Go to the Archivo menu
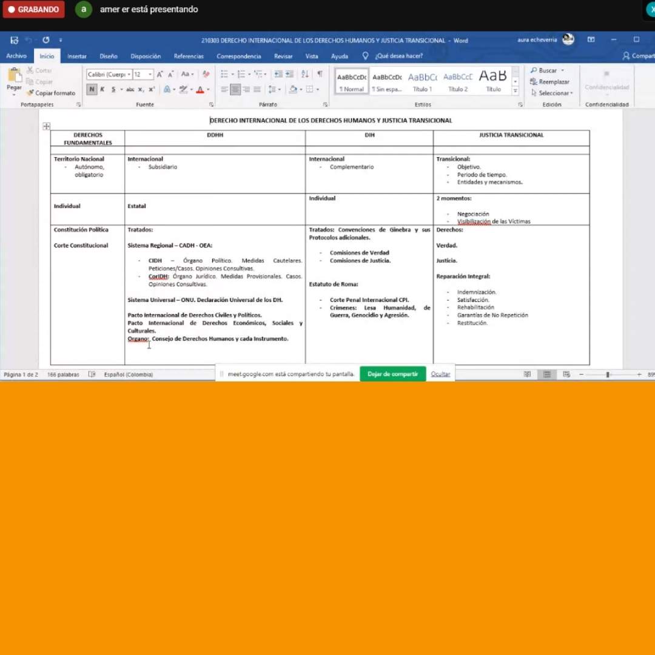Screen dimensions: 655x655 tap(16, 56)
